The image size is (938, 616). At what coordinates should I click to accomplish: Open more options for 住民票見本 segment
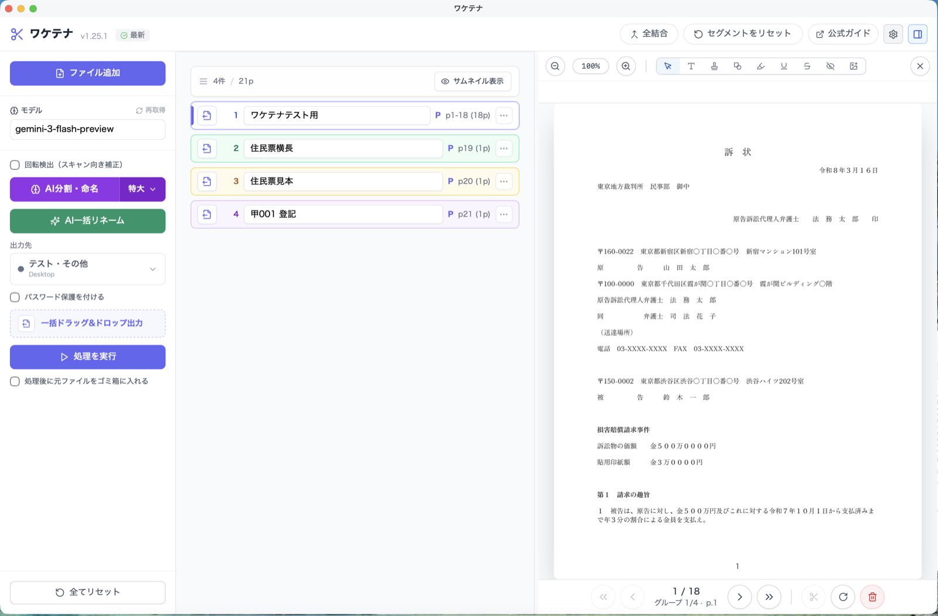tap(504, 181)
